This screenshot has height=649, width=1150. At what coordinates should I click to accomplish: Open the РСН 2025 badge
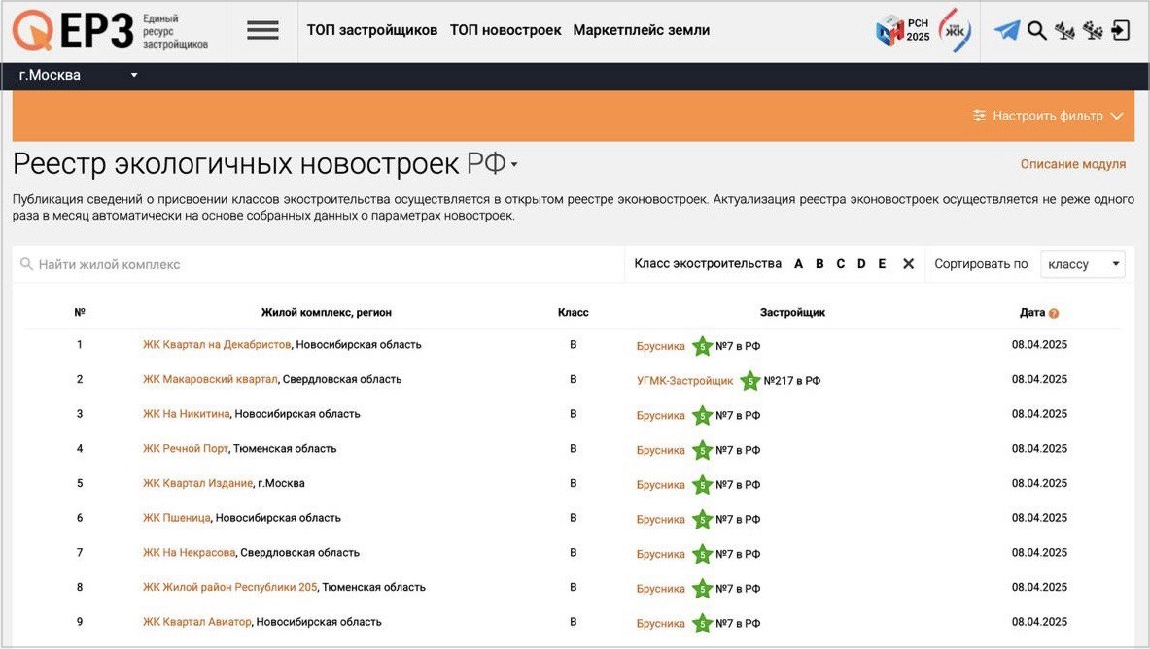(x=903, y=31)
